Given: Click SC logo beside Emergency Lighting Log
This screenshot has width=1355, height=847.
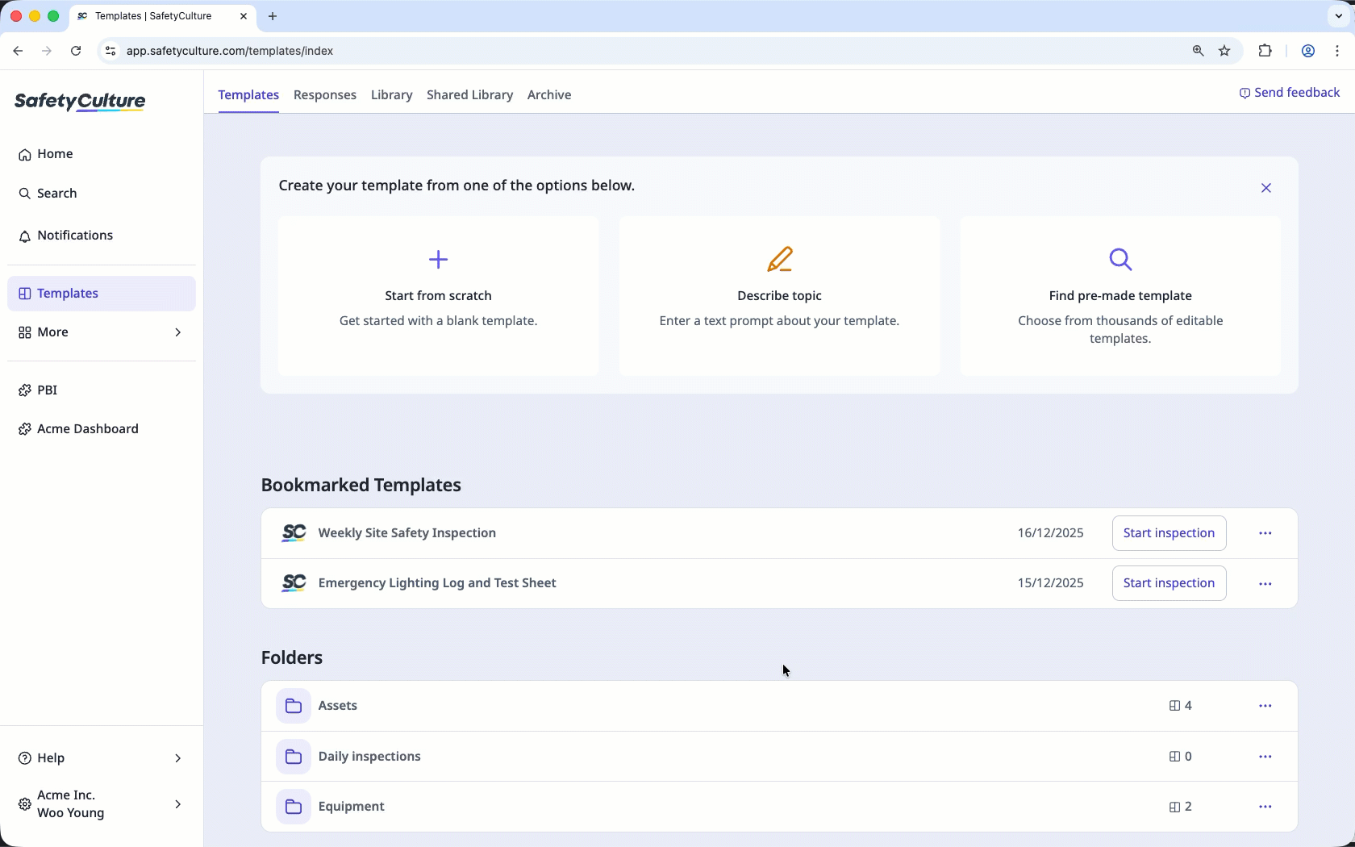Looking at the screenshot, I should (x=294, y=583).
